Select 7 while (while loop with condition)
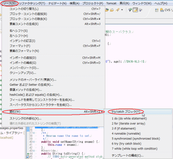 (138, 149)
